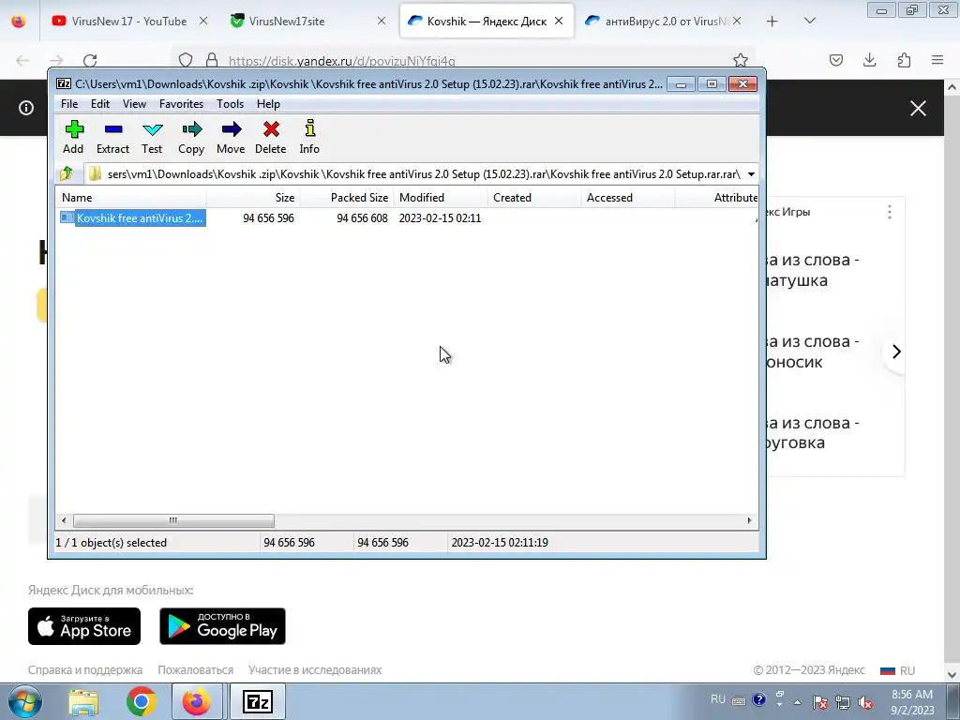This screenshot has width=960, height=720.
Task: Click the 7-Zip address path field
Action: coord(415,174)
